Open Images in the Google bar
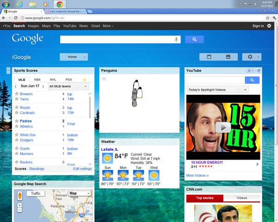The width and height of the screenshot is (278, 222). 33,26
